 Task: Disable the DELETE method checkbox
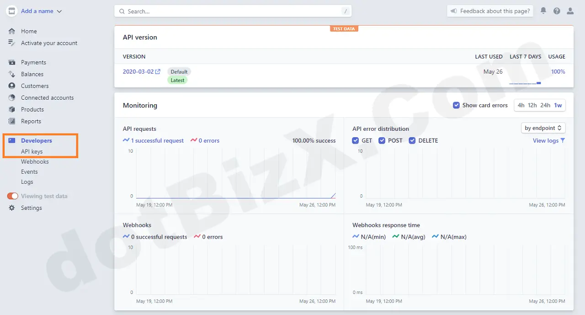(412, 141)
